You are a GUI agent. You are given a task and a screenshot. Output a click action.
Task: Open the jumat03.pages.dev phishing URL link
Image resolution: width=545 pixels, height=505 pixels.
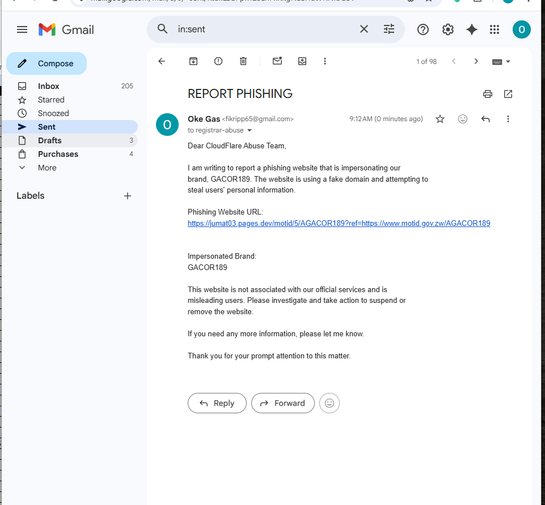tap(339, 223)
